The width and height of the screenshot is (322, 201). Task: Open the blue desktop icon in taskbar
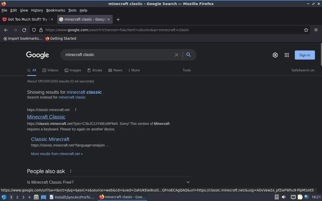click(44, 197)
